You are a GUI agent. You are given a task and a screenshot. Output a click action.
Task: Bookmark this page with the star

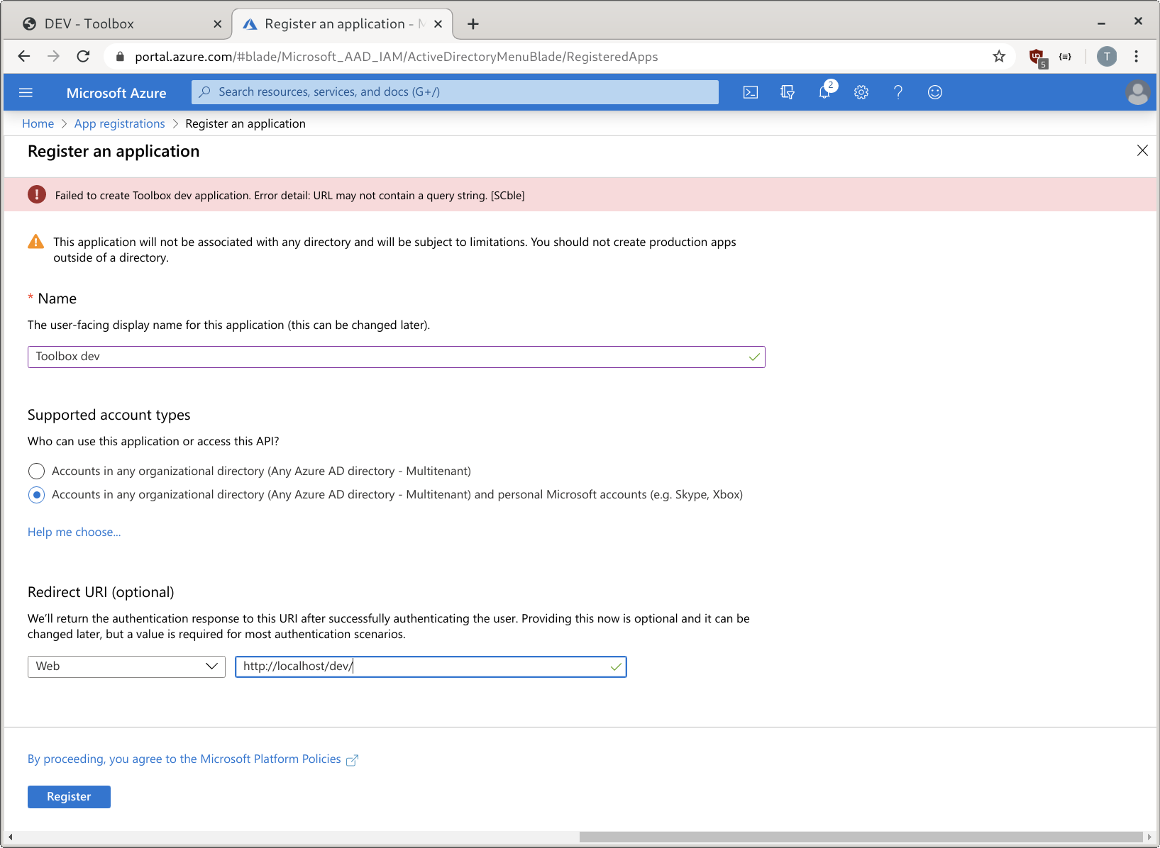pyautogui.click(x=999, y=56)
